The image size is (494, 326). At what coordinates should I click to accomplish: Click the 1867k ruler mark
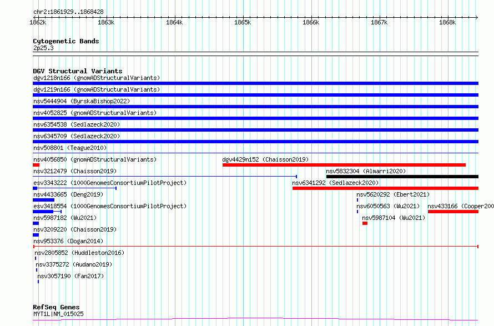(x=379, y=22)
